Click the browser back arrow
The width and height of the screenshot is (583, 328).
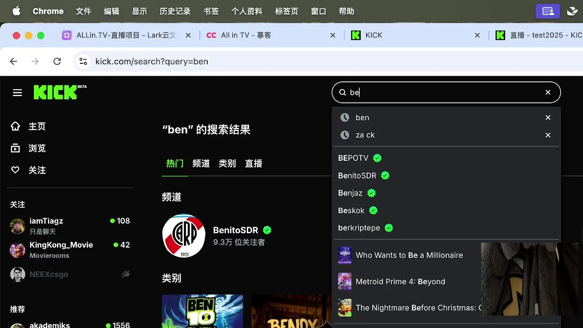point(13,61)
